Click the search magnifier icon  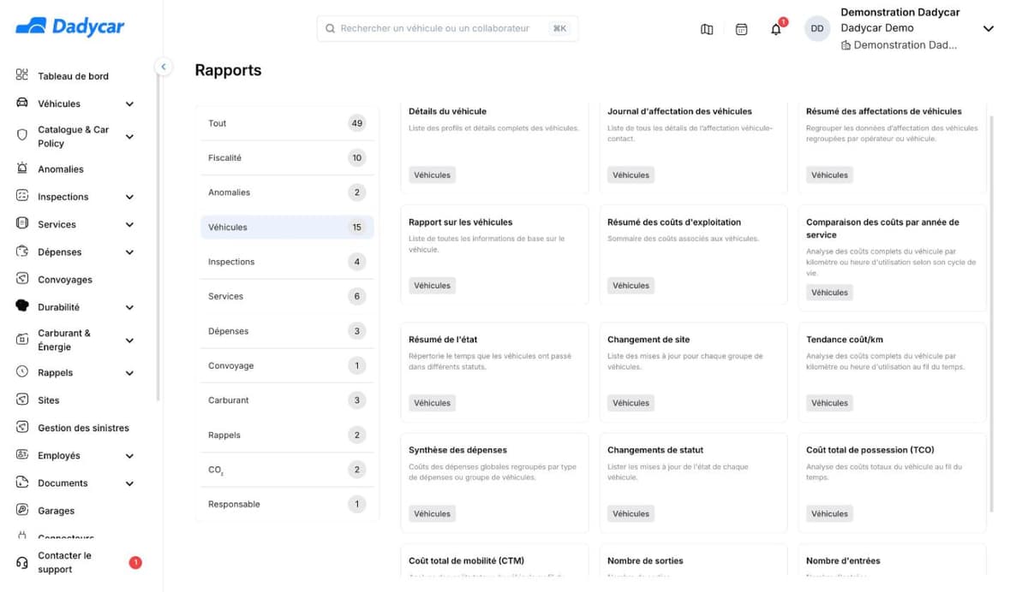coord(330,28)
